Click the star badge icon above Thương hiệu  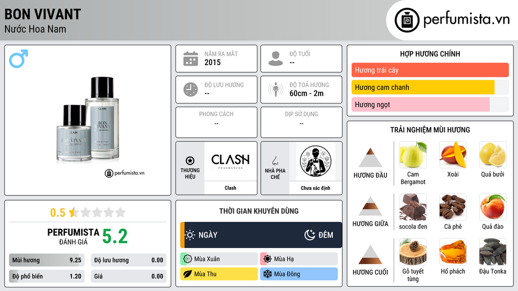coord(190,161)
